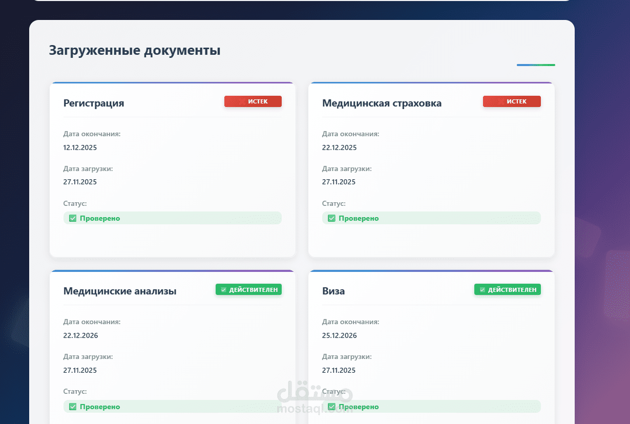630x424 pixels.
Task: Click Проверено status in Медицинские анализы card
Action: pyautogui.click(x=173, y=407)
